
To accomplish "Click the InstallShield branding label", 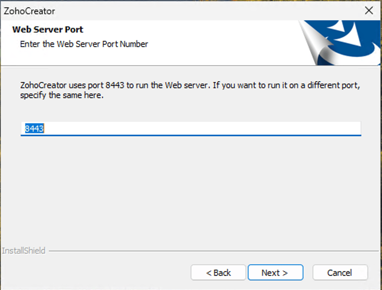I will coord(23,251).
